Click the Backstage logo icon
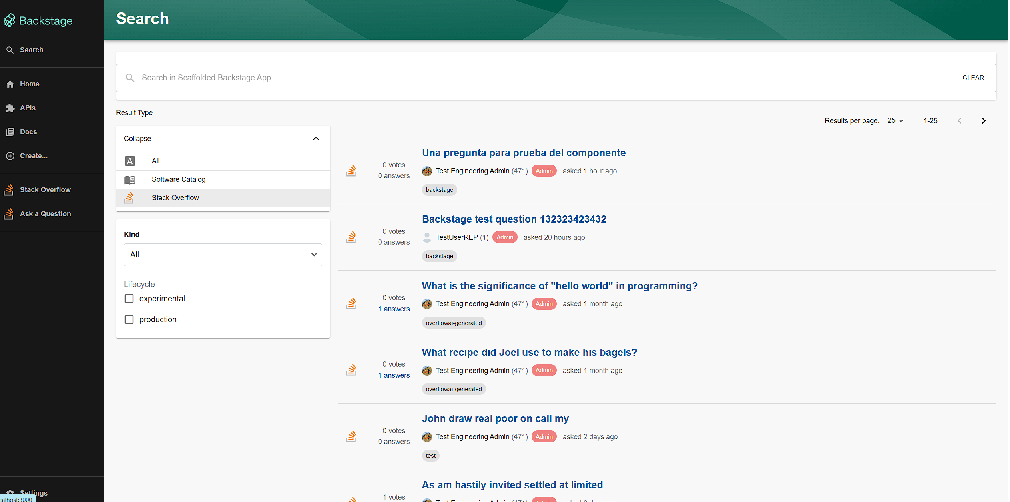Screen dimensions: 1010x502 click(x=10, y=20)
